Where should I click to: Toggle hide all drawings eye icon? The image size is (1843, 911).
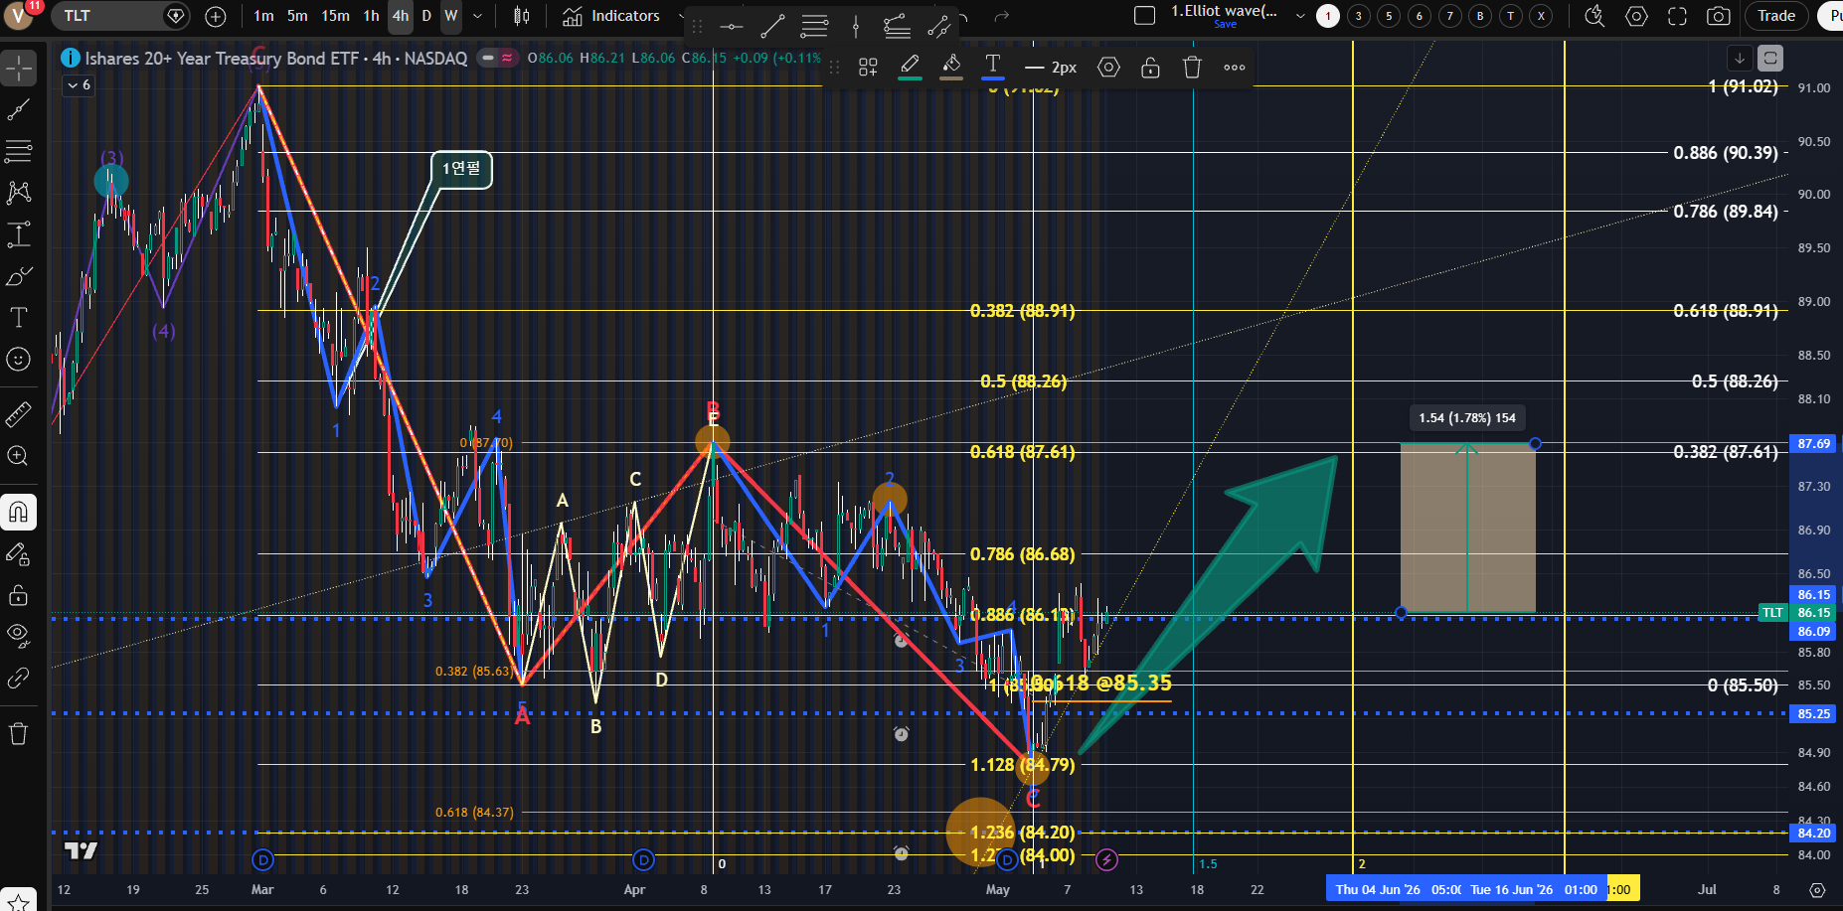click(19, 637)
